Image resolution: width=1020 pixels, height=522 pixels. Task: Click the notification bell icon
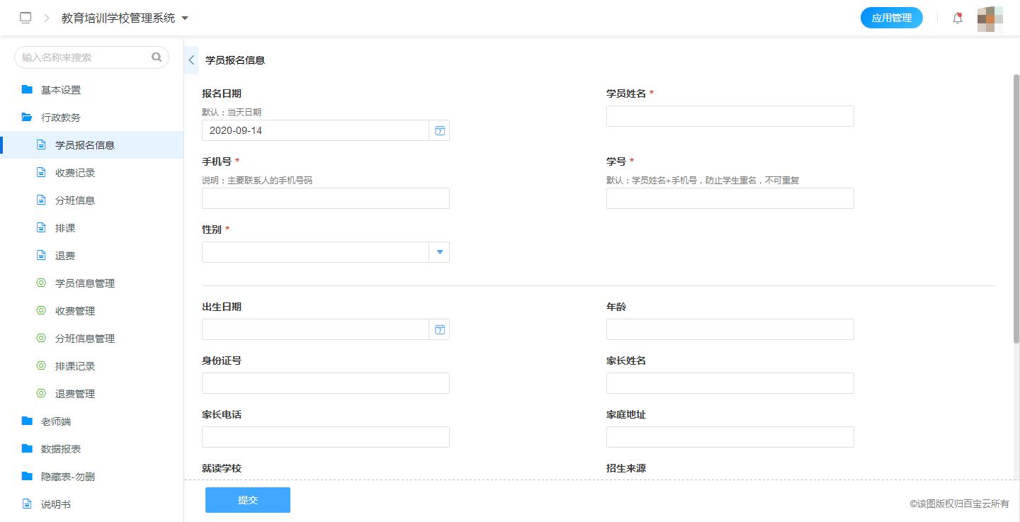(x=957, y=17)
